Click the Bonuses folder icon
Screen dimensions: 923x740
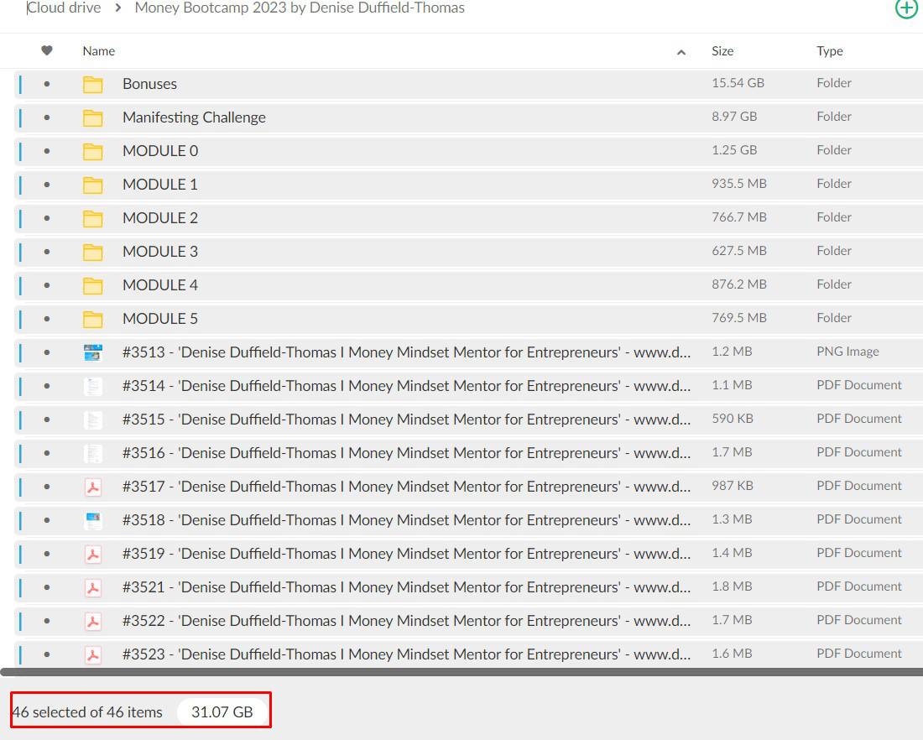(92, 84)
